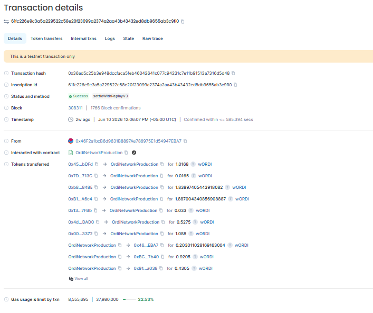Screen dimensions: 373x313
Task: Copy the inscription ID in the page header
Action: tap(183, 22)
